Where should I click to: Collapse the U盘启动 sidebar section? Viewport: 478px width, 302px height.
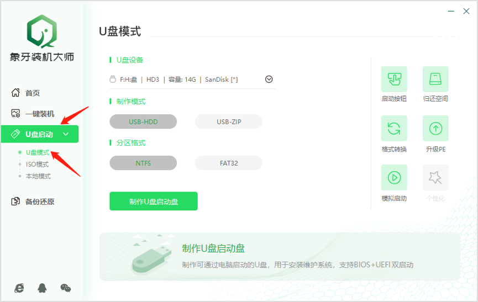(x=66, y=134)
